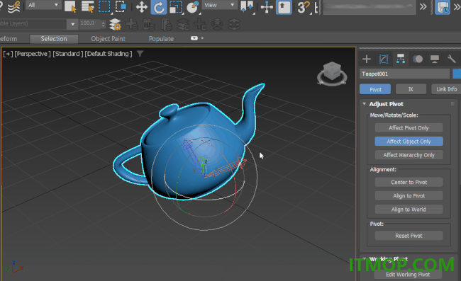Disable Affect Object Only

pyautogui.click(x=409, y=142)
